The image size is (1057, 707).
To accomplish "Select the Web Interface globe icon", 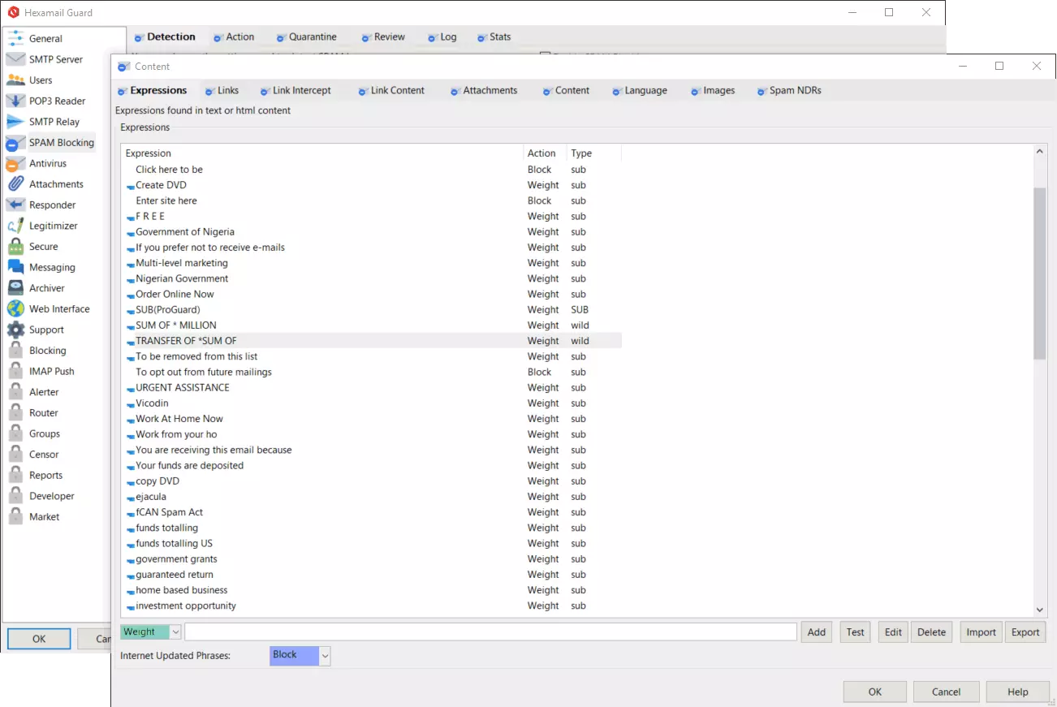I will click(x=15, y=309).
